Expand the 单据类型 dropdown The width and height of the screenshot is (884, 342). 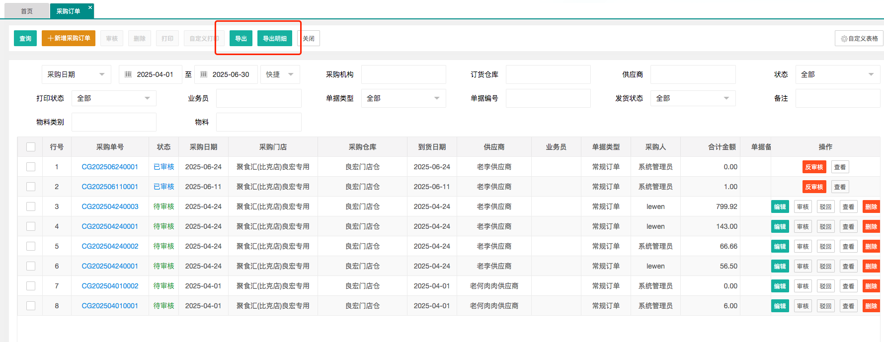point(403,98)
